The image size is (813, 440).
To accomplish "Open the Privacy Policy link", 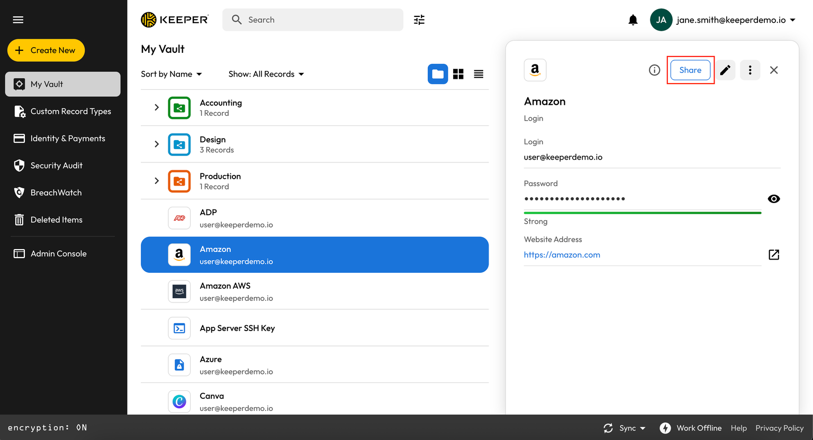I will pyautogui.click(x=780, y=428).
